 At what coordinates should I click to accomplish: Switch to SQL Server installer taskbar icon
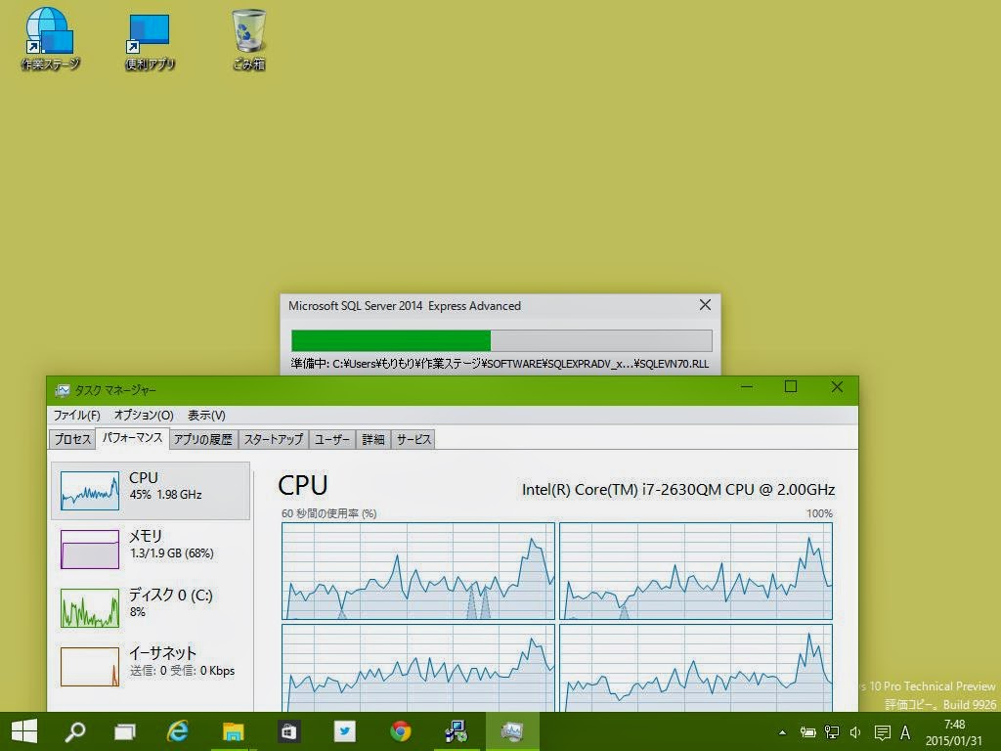point(456,731)
